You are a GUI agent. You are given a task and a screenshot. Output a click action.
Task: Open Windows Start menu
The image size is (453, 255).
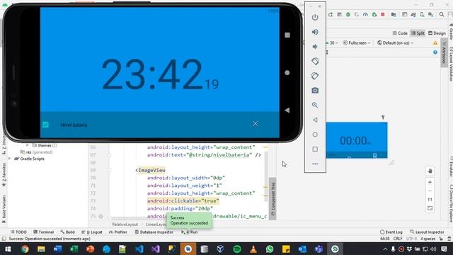[x=8, y=249]
